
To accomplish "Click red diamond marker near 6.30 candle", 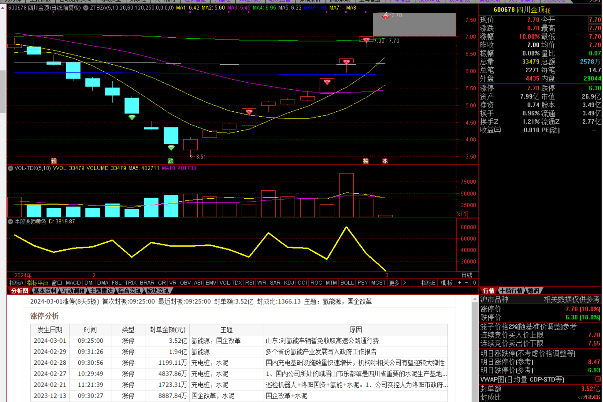I will [x=346, y=62].
